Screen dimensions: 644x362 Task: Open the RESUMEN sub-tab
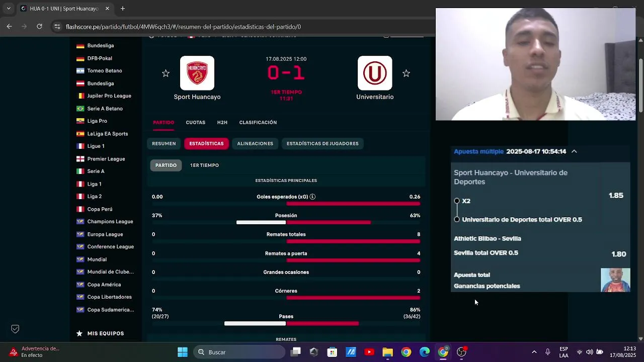(164, 144)
